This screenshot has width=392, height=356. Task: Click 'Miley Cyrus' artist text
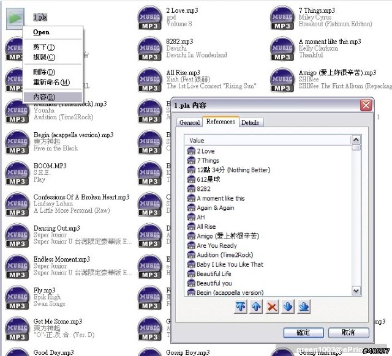tap(315, 17)
